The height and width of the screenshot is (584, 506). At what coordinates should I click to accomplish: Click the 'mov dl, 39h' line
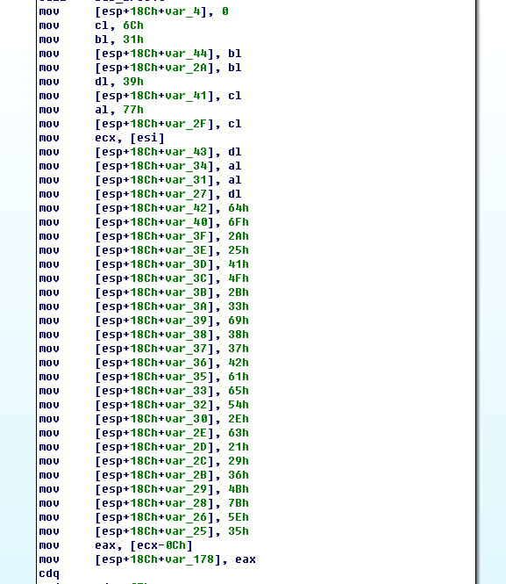click(91, 82)
